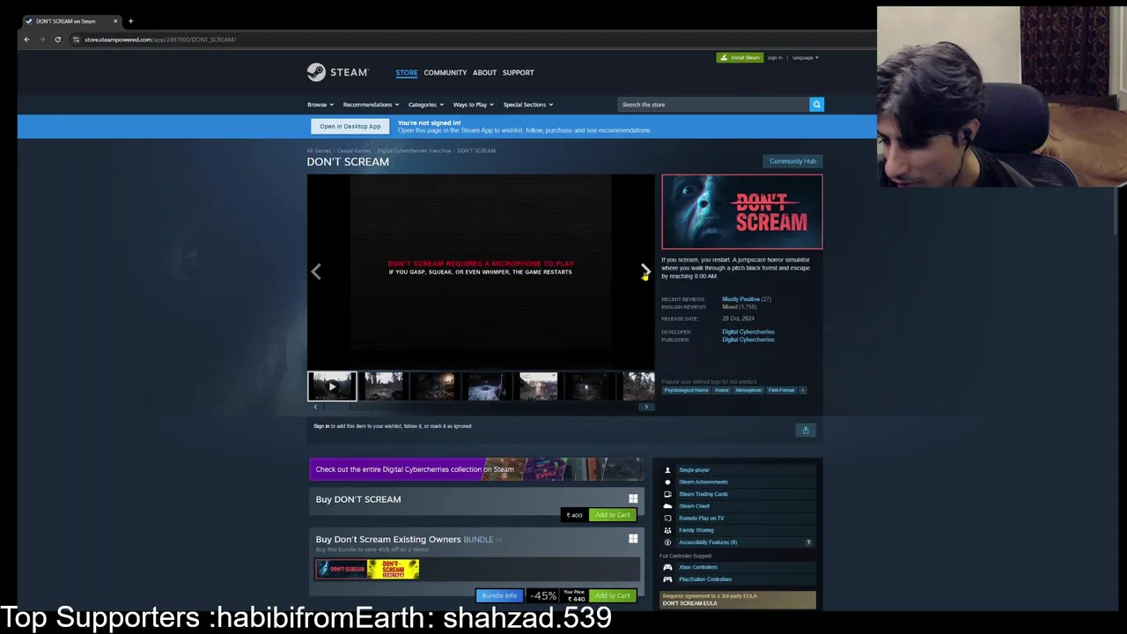Screen dimensions: 1127x634
Task: Click the Casual Games breadcrumb
Action: coord(354,151)
